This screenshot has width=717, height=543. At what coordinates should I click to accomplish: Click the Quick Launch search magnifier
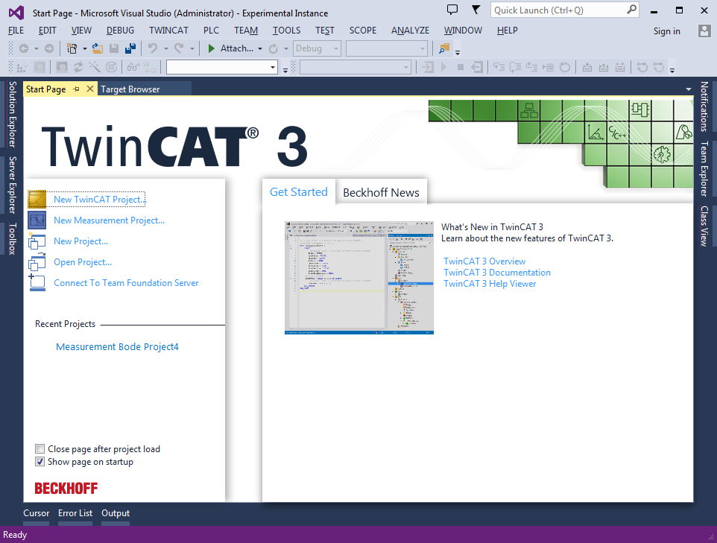pos(631,10)
